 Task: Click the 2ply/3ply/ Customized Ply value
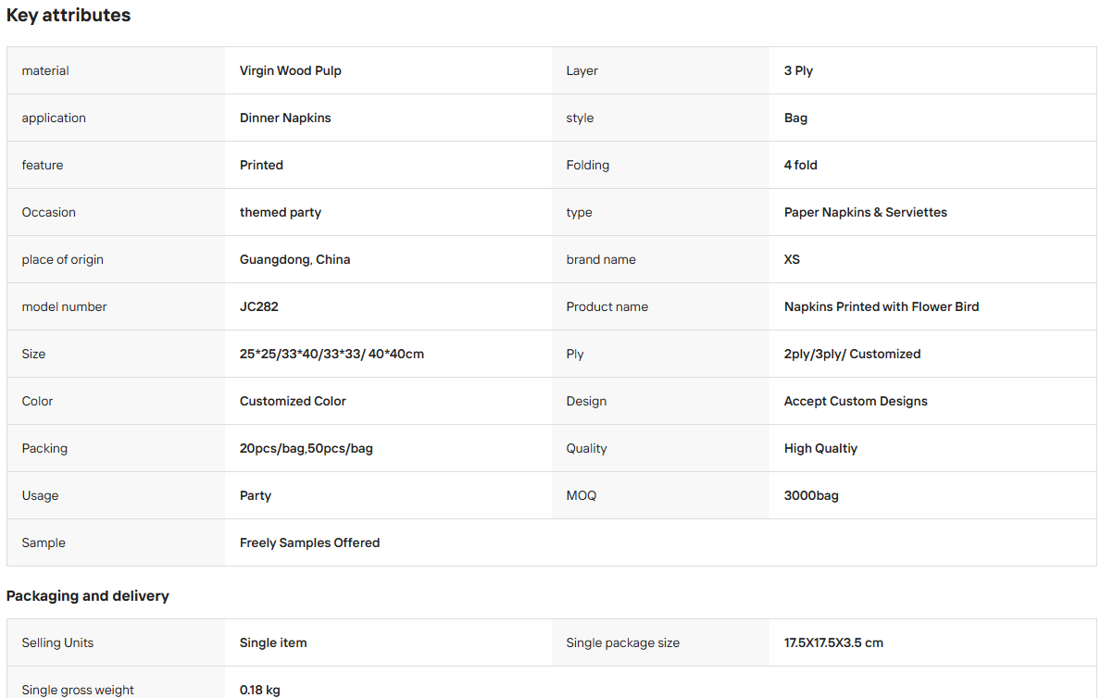[852, 354]
